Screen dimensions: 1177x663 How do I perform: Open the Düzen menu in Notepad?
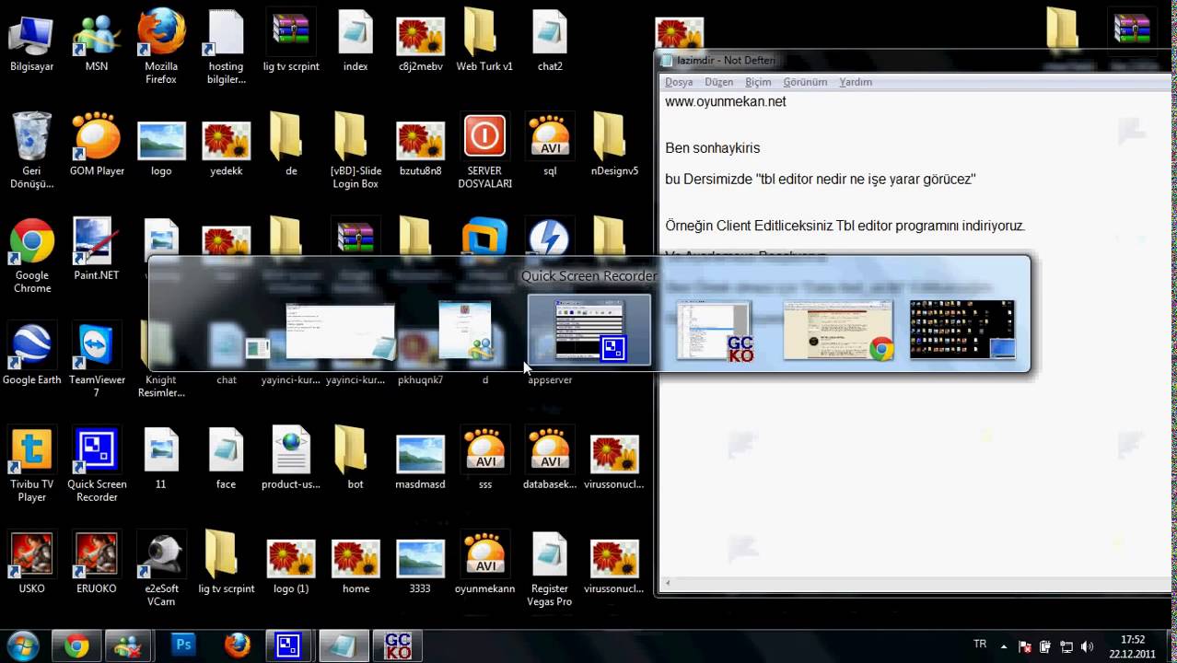719,82
